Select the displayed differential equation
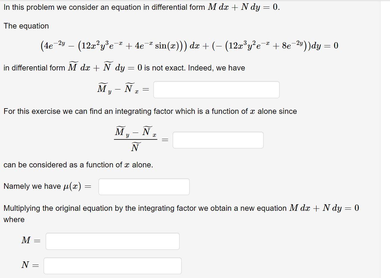Viewport: 390px width, 278px height. 188,45
